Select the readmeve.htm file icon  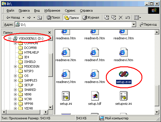point(66,52)
